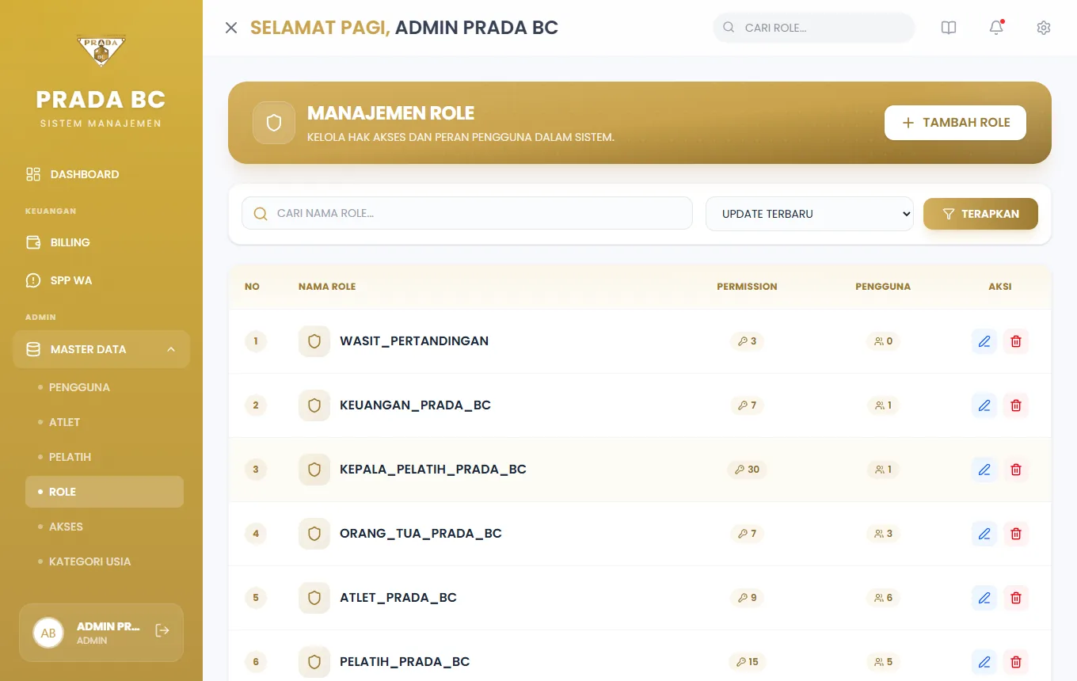
Task: Open Atlet under Master Data
Action: coord(105,422)
